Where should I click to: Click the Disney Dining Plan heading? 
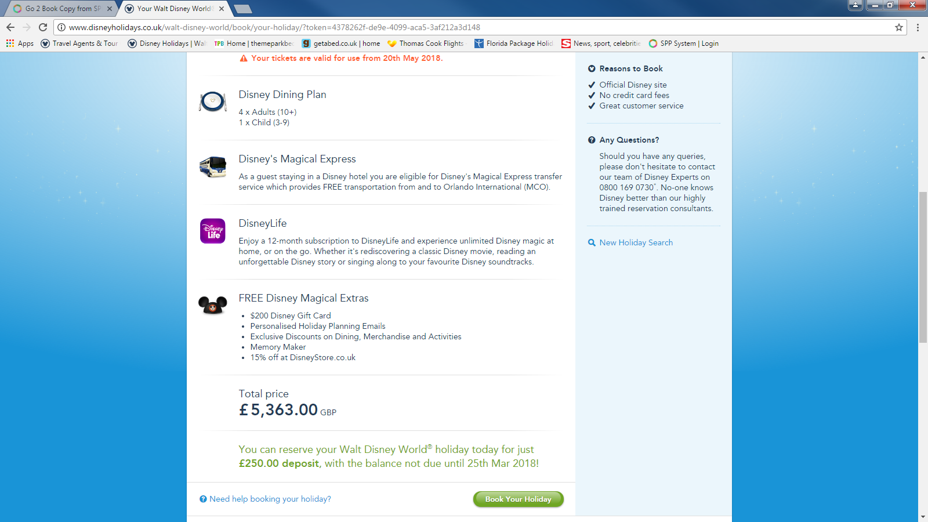pos(282,95)
